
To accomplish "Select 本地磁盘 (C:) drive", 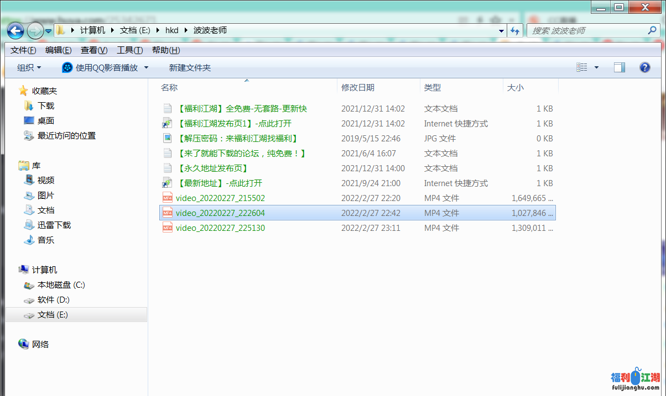I will click(61, 285).
